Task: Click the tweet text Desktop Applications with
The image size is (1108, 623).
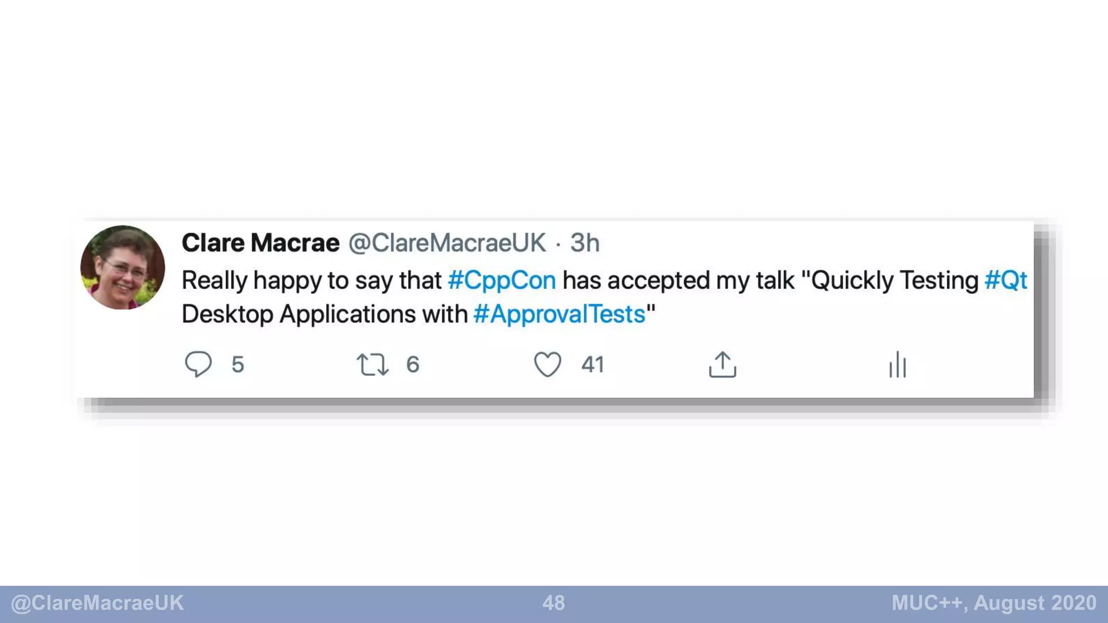Action: point(325,314)
